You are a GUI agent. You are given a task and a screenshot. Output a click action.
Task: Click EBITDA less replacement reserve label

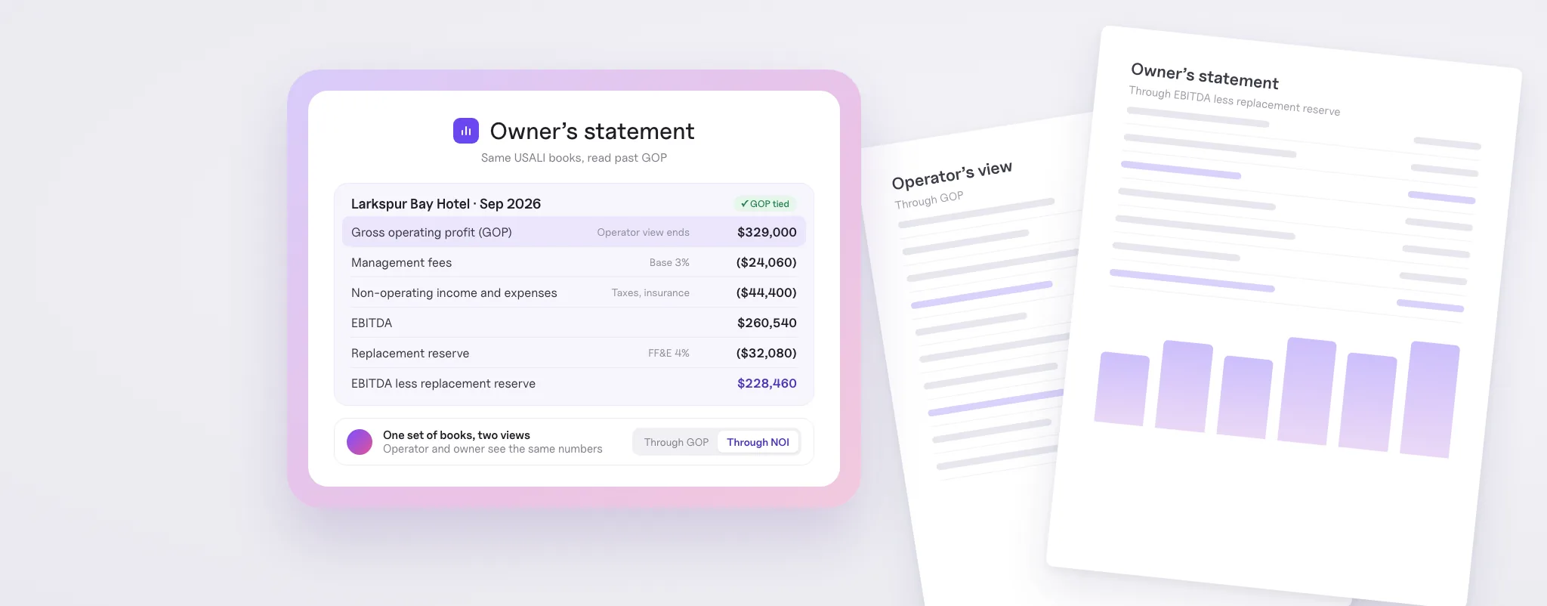coord(443,383)
